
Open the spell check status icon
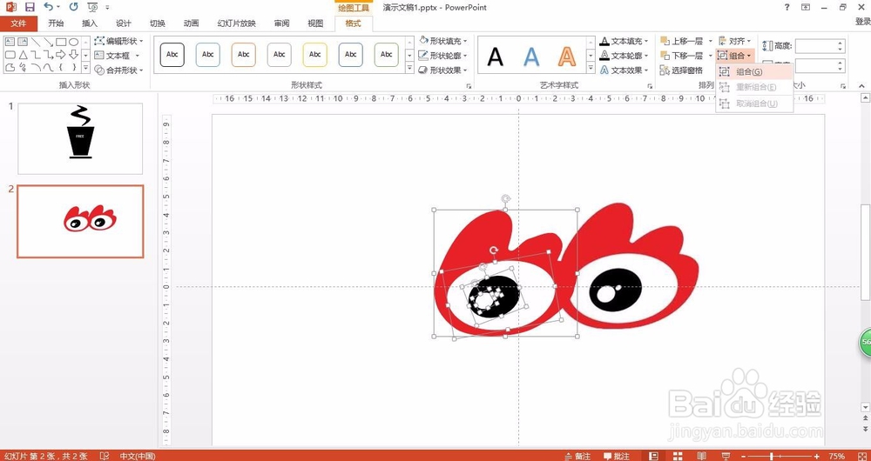[103, 456]
